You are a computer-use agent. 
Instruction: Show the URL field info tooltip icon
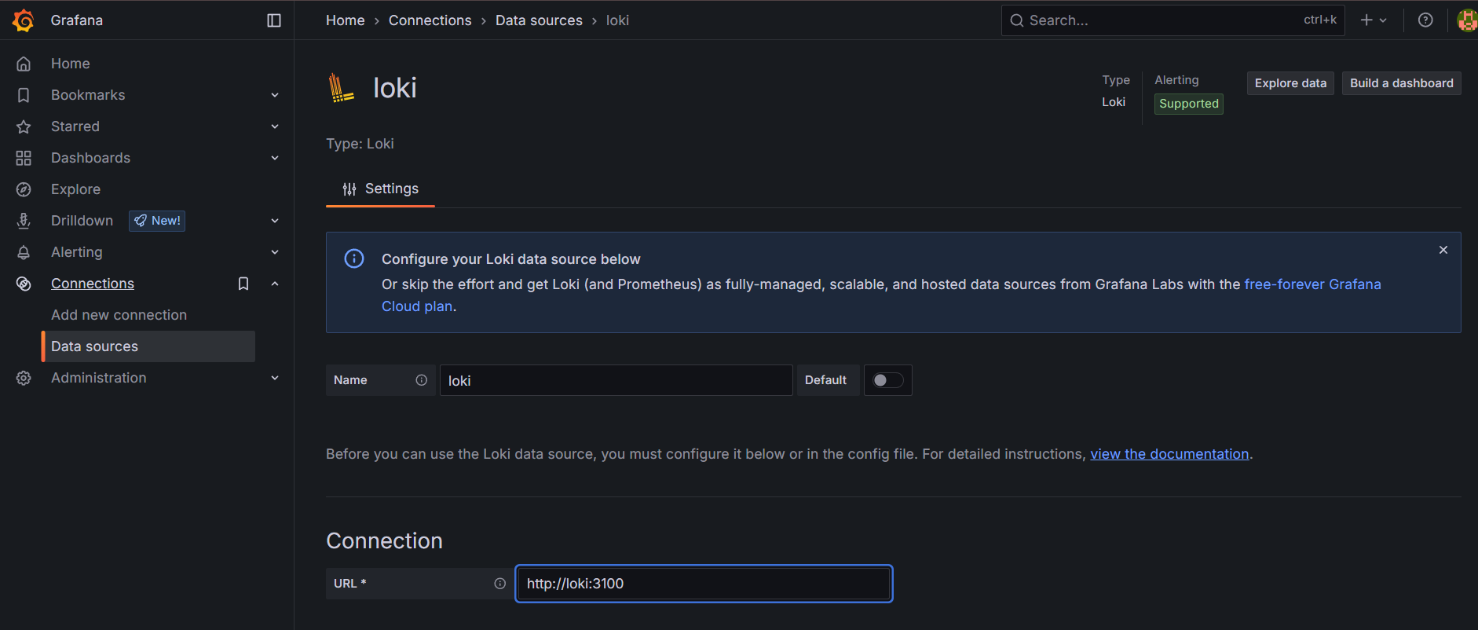click(500, 584)
